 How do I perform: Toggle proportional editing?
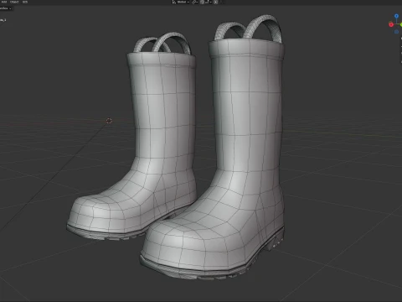coord(215,2)
